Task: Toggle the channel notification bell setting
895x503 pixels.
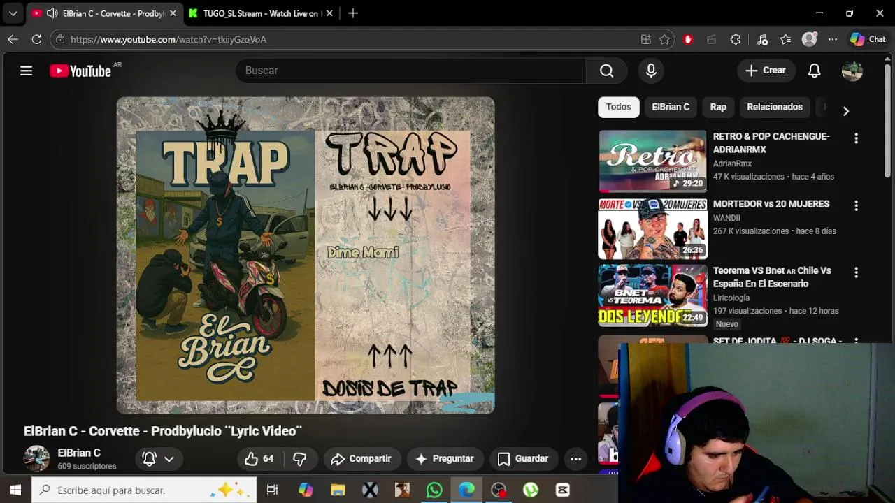Action: click(x=149, y=459)
